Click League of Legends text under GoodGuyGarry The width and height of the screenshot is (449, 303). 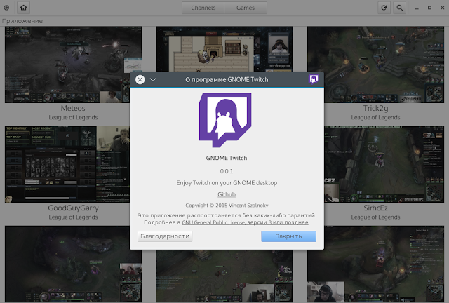73,217
